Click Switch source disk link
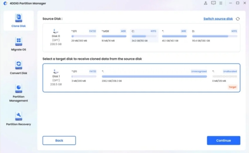249x153 pixels. pyautogui.click(x=218, y=19)
